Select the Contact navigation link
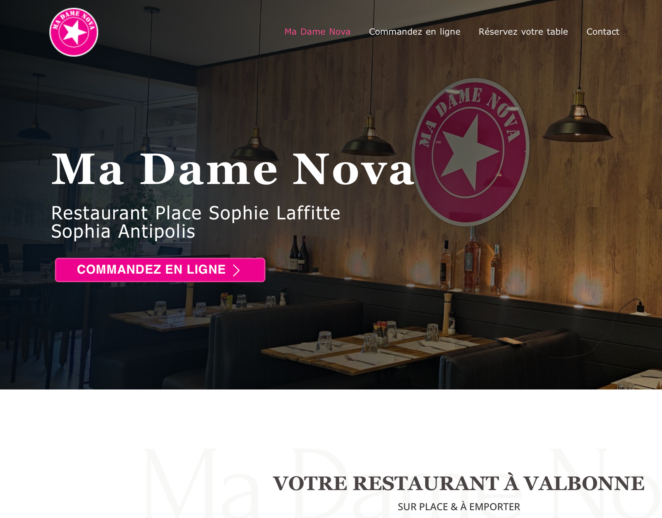 603,32
